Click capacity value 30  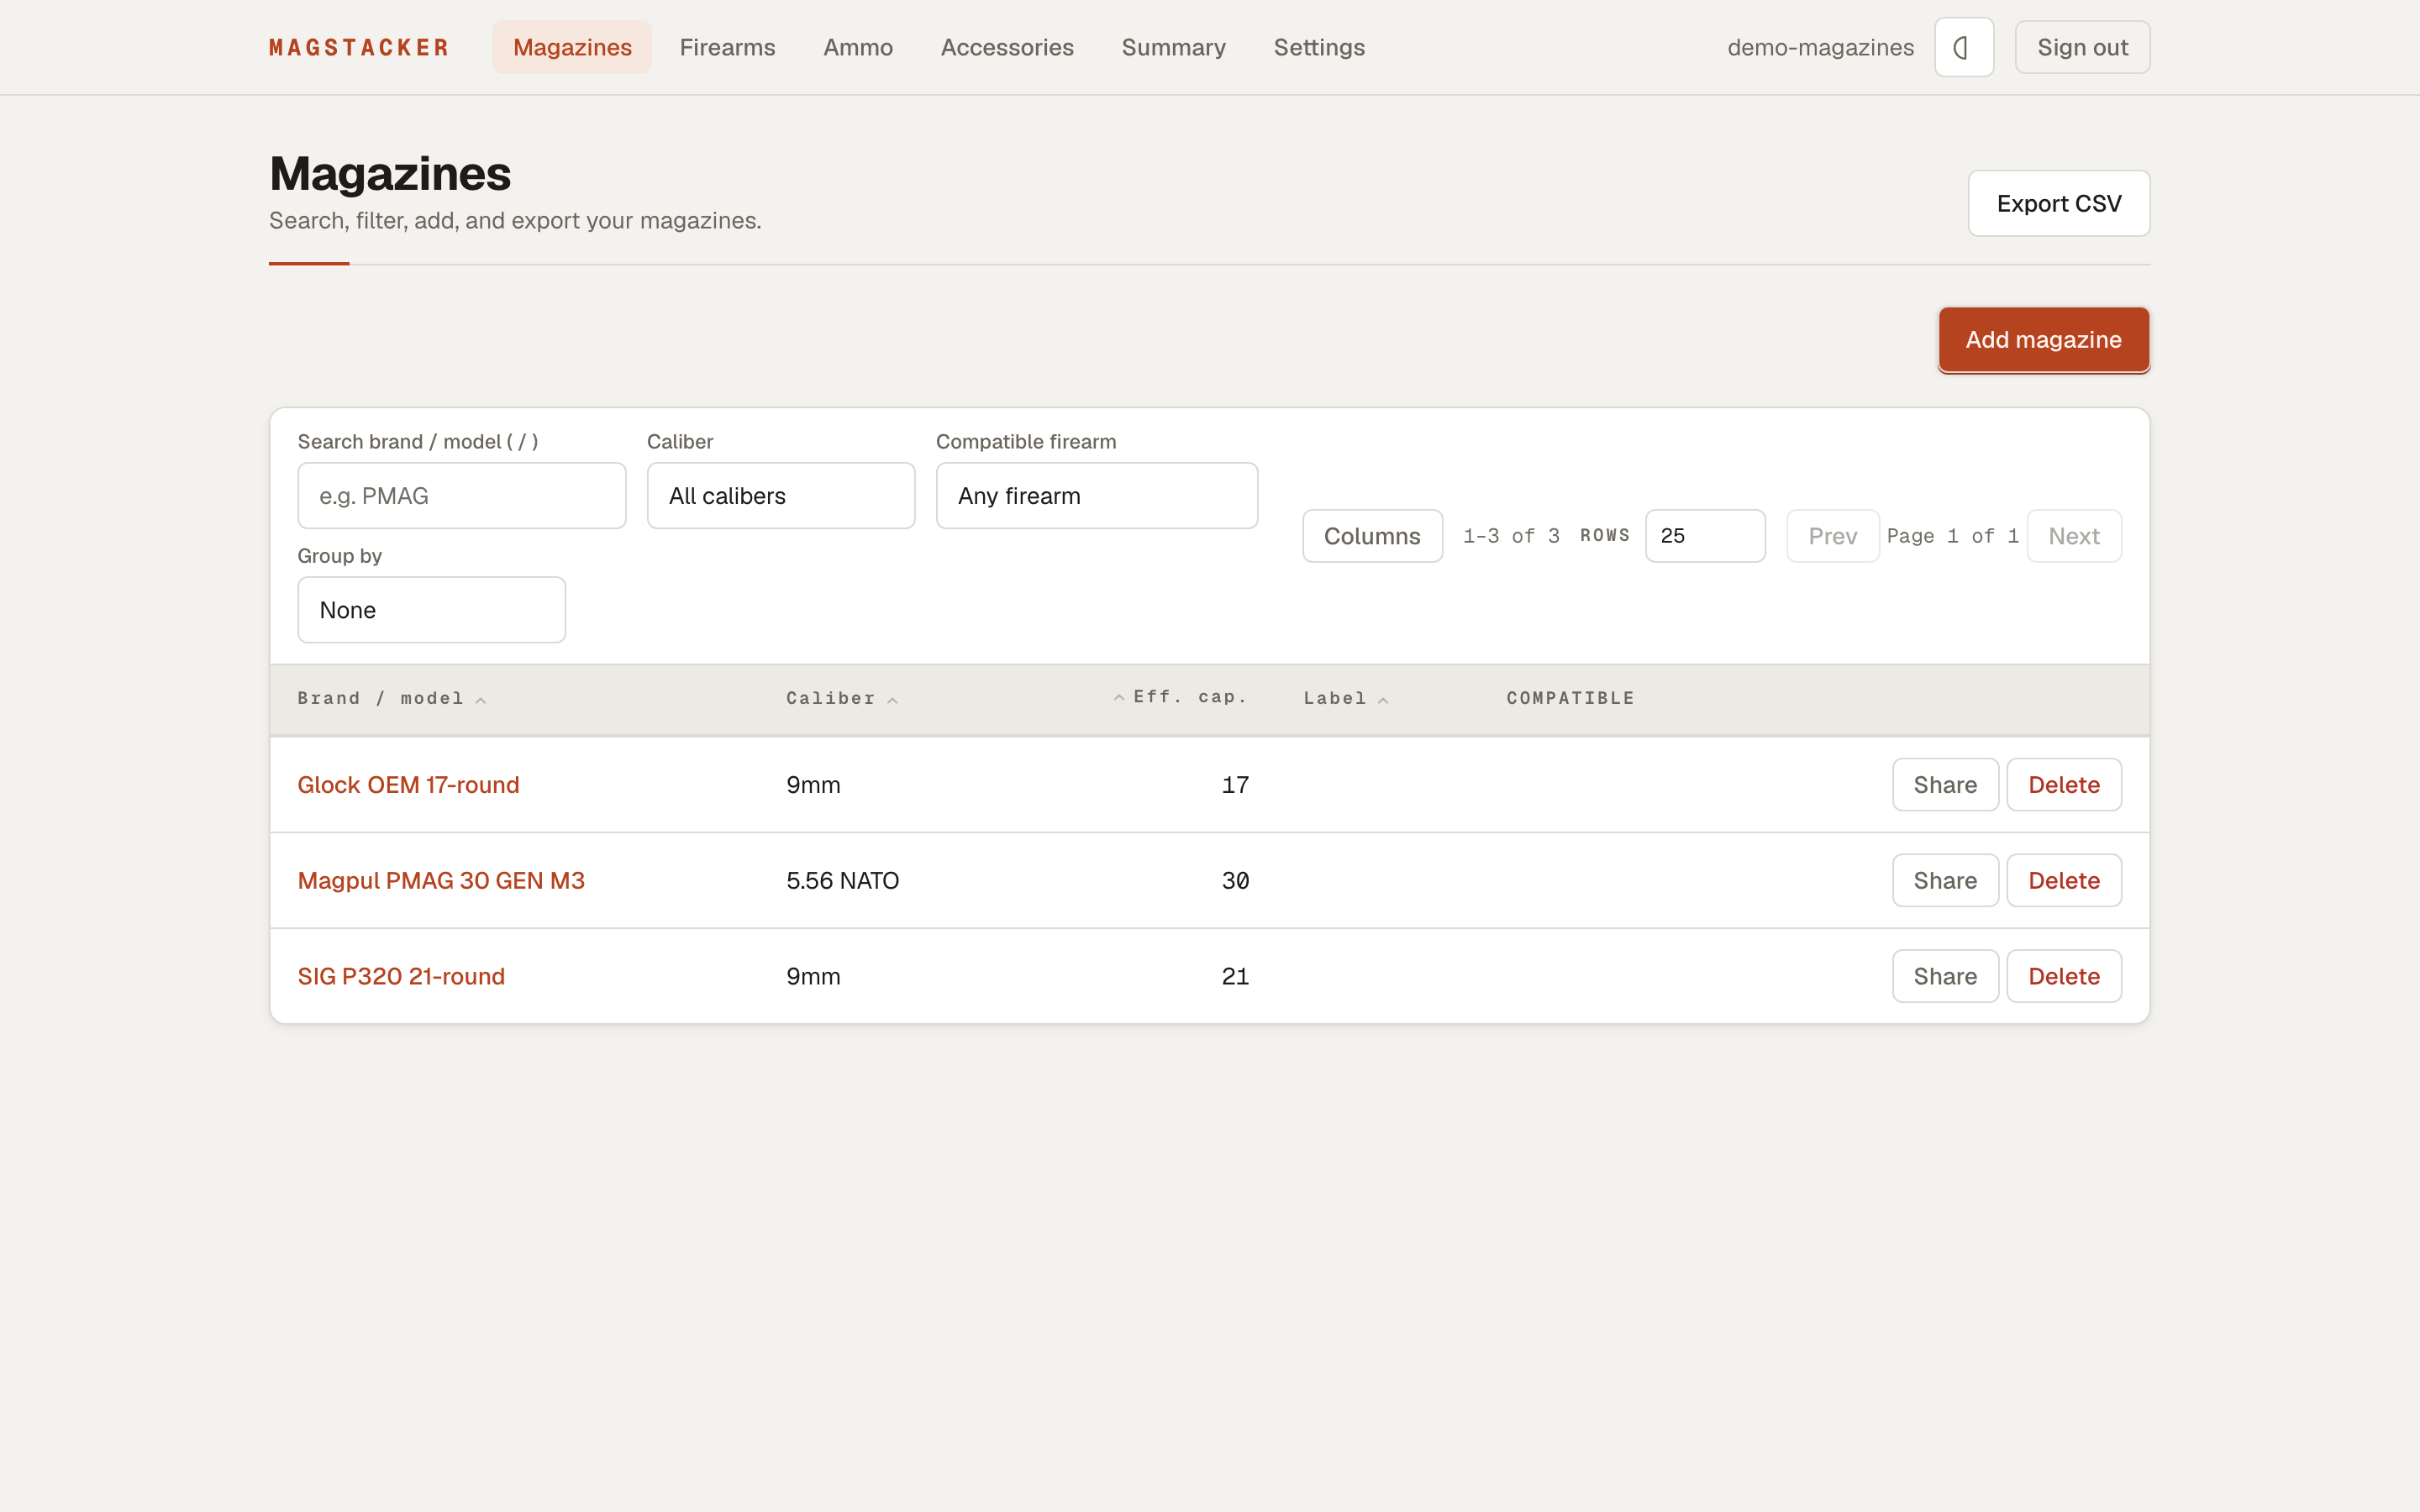(x=1235, y=881)
